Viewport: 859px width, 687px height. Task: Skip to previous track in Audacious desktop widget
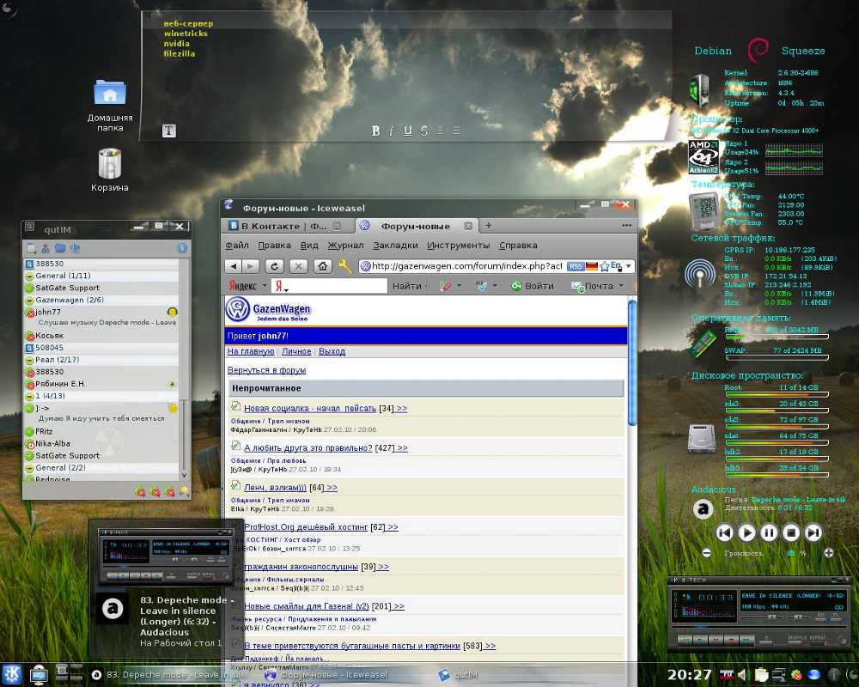coord(725,532)
